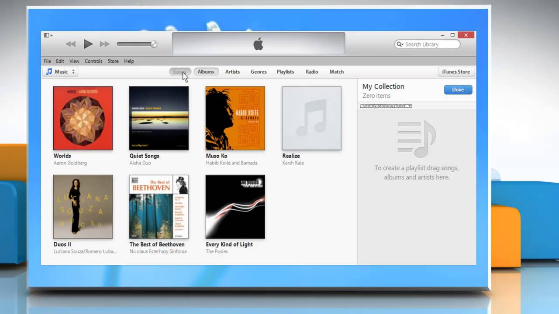
Task: Open the Music library dropdown
Action: point(60,72)
